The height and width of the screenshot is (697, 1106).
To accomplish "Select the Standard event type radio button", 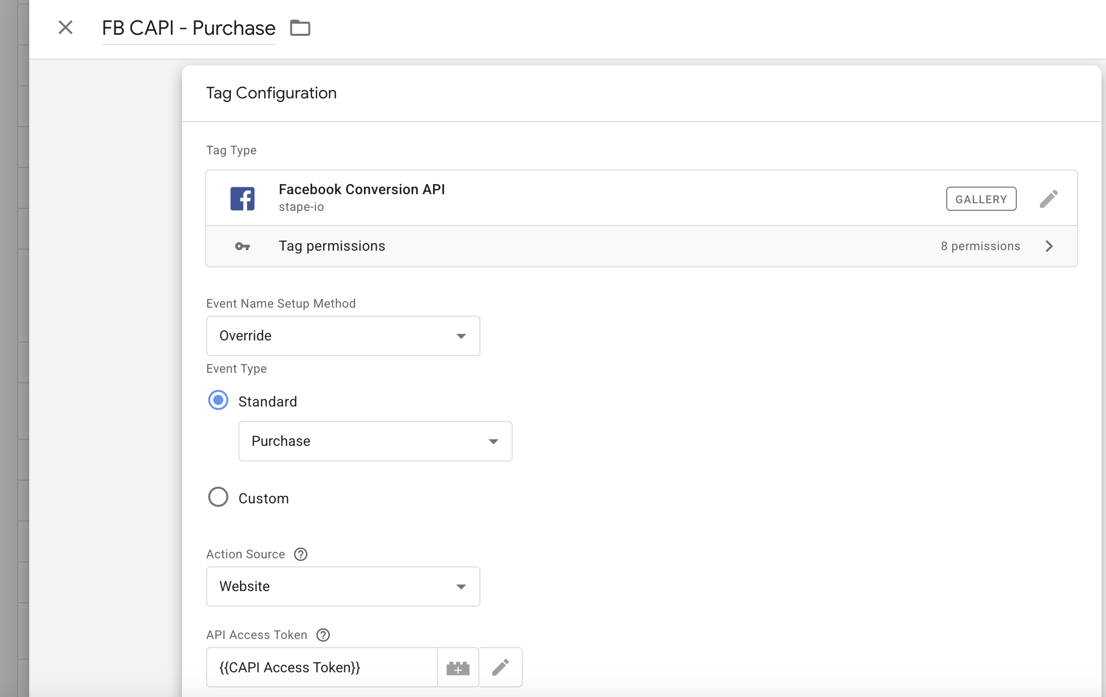I will pyautogui.click(x=218, y=400).
